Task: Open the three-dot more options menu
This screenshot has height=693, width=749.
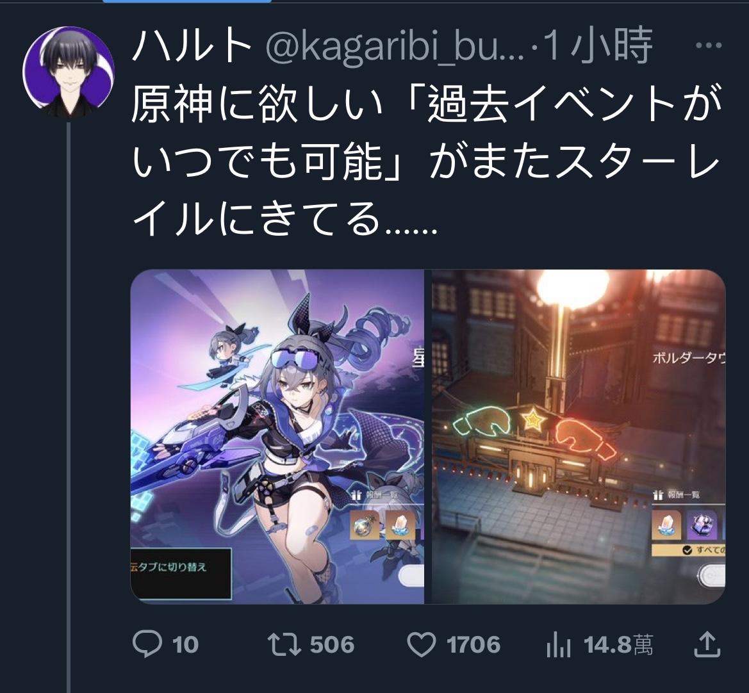Action: 709,46
